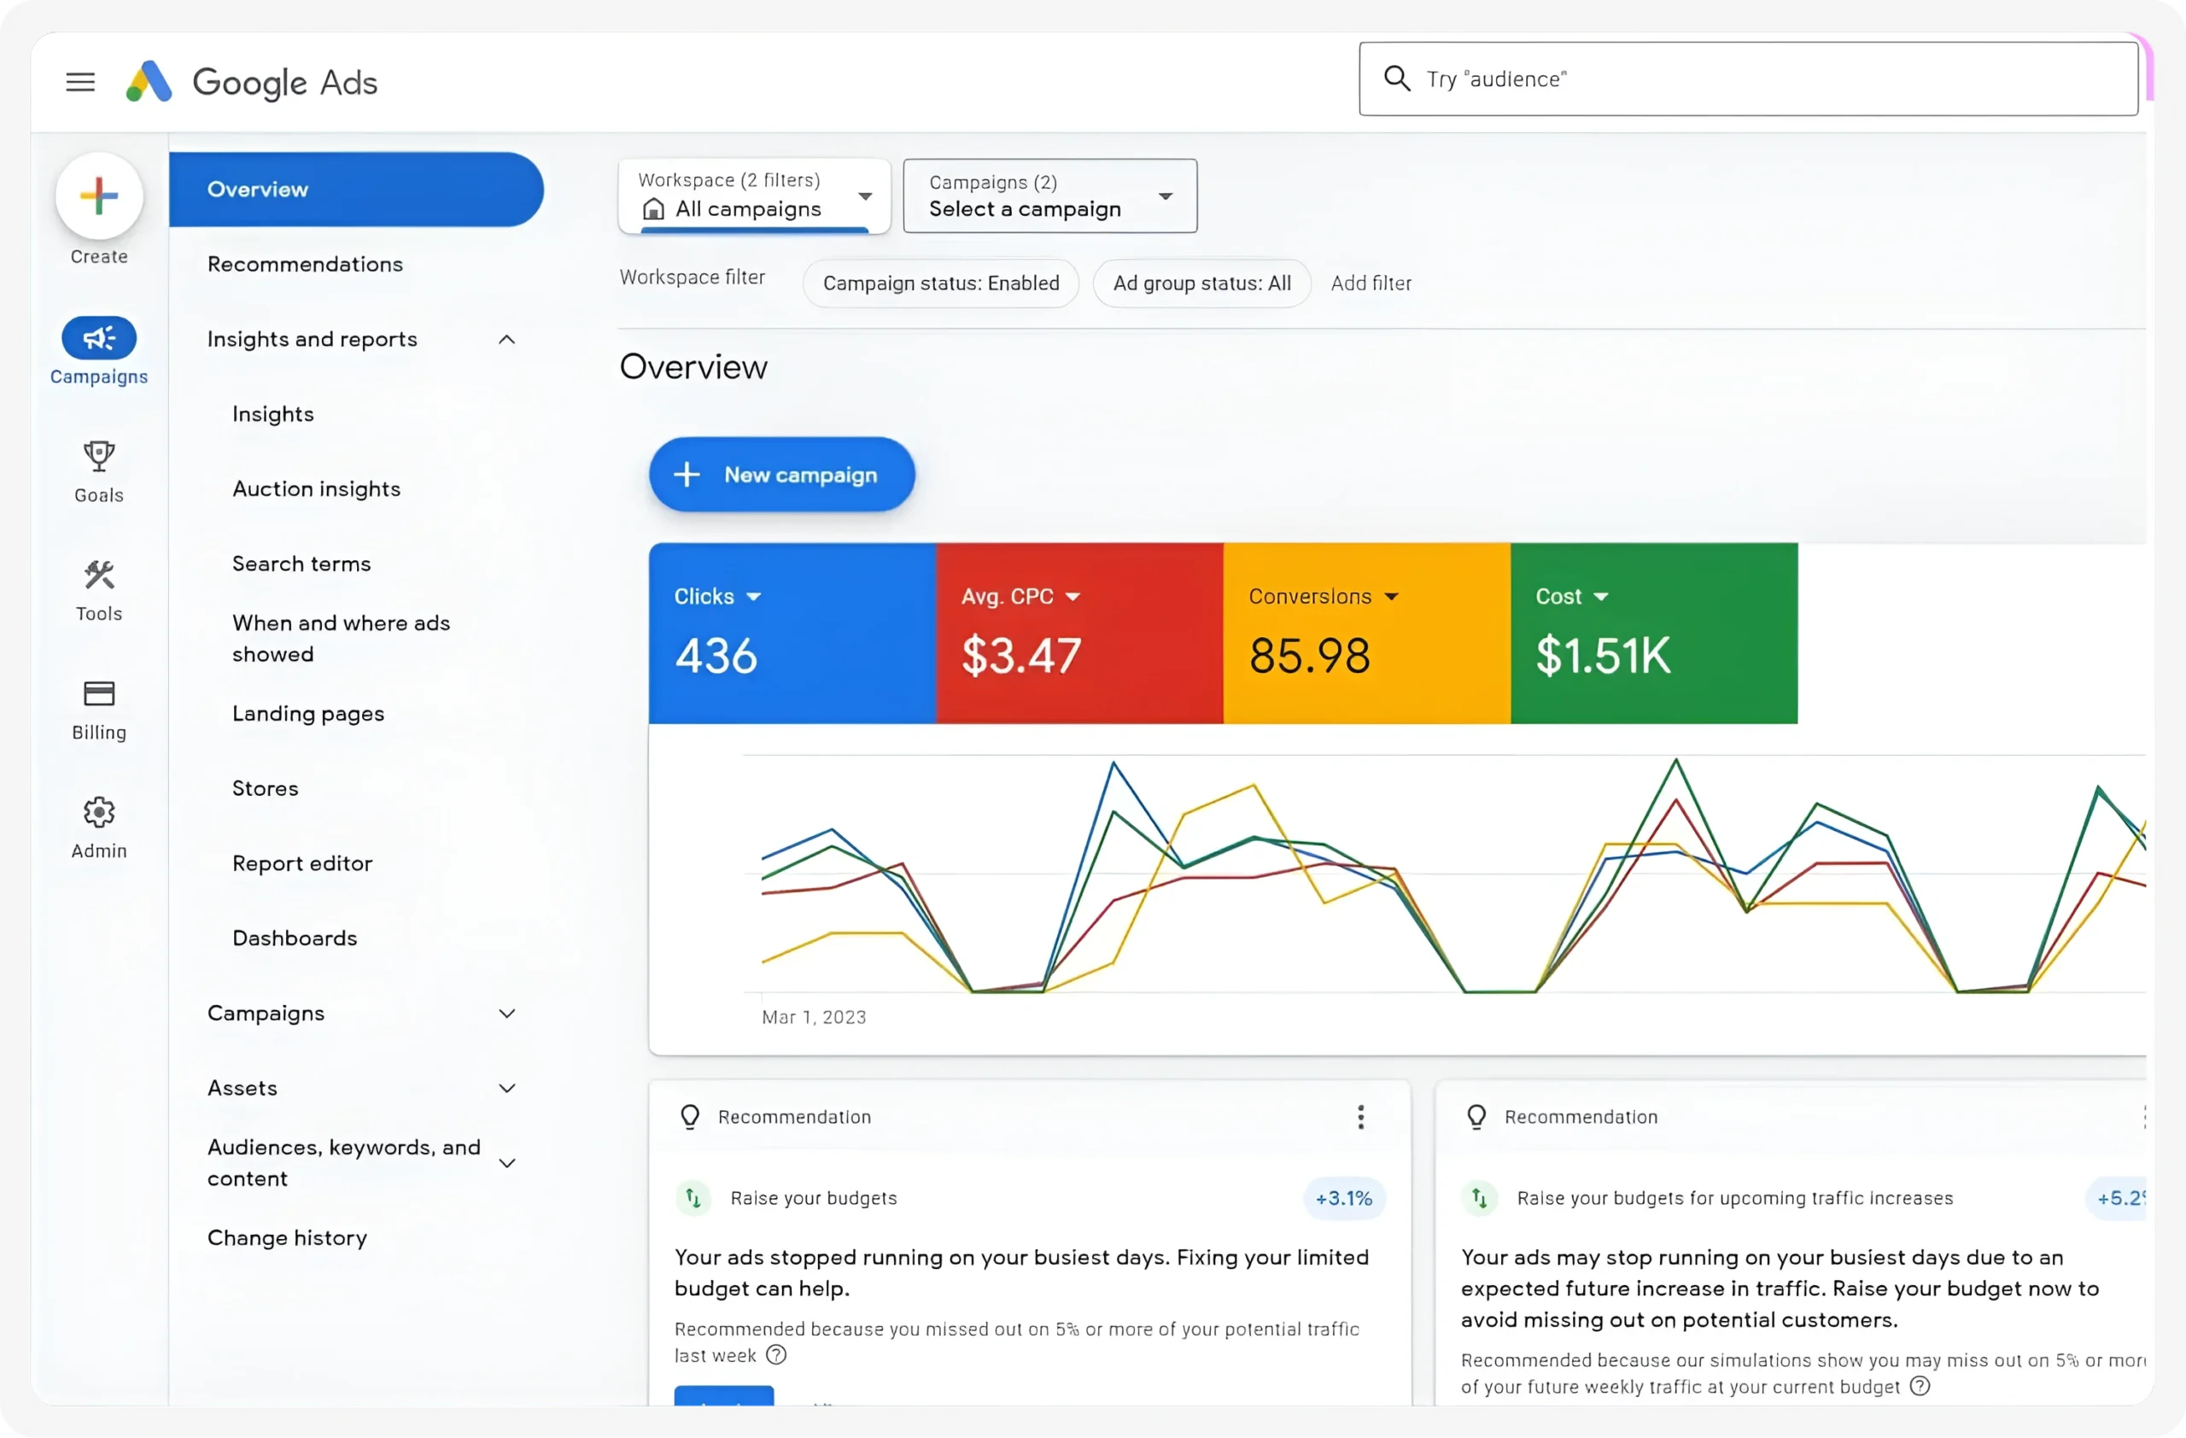Viewport: 2186px width, 1438px height.
Task: Click the New campaign button
Action: click(781, 475)
